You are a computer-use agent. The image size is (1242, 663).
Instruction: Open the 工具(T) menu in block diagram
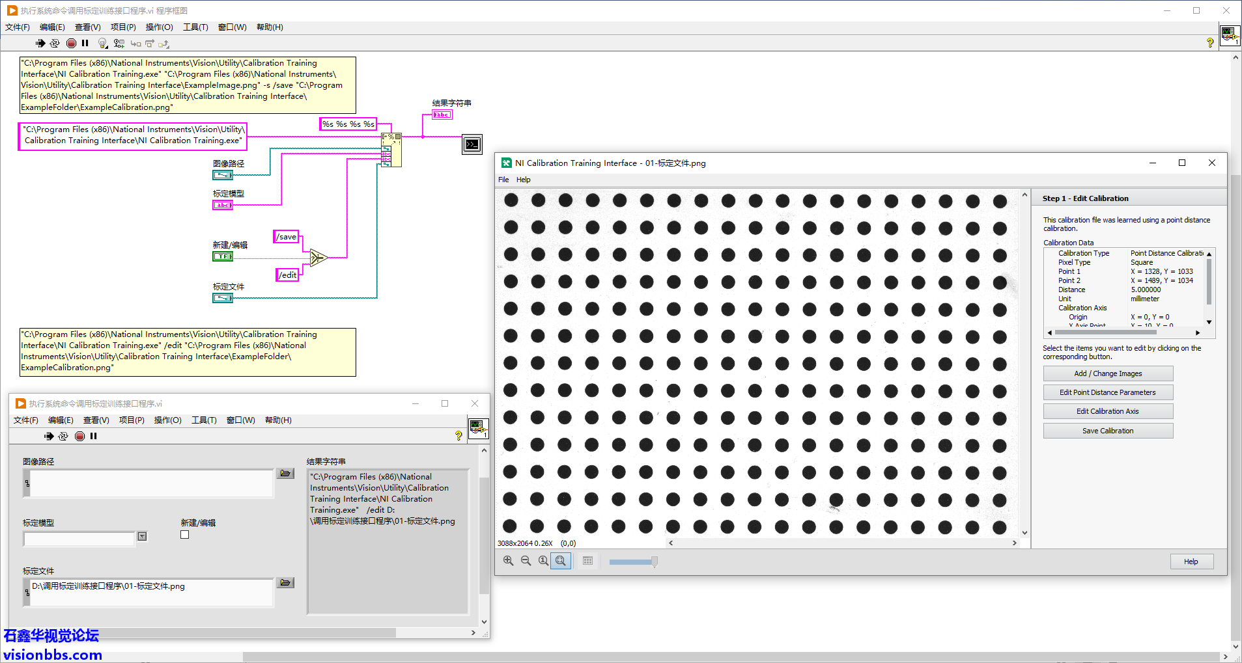pos(195,27)
